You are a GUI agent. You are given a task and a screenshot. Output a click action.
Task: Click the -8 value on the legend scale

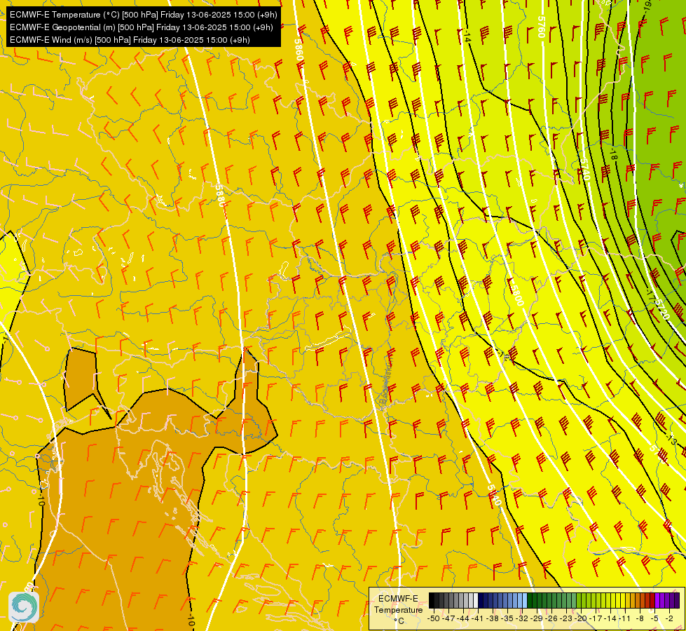[x=640, y=618]
